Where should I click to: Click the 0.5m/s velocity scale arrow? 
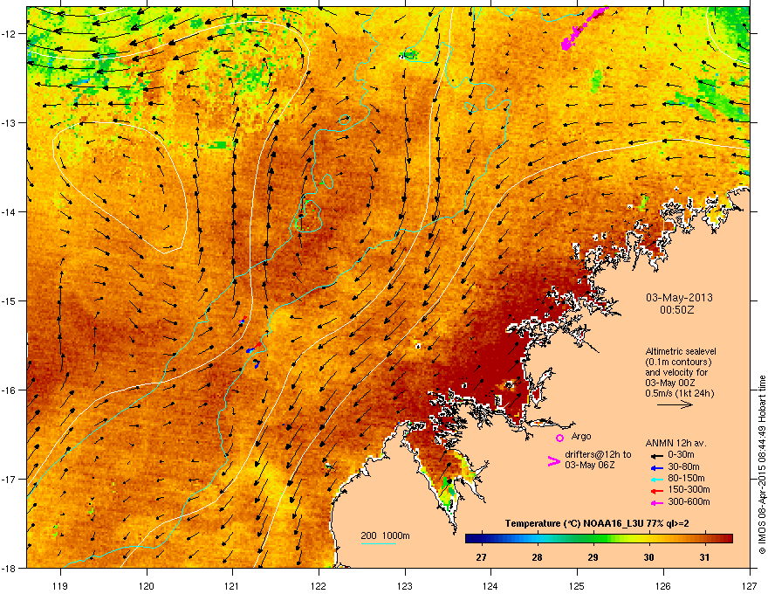[675, 404]
